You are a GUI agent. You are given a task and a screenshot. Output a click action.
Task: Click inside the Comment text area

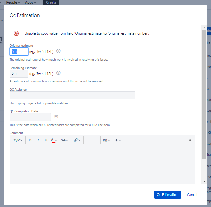tap(102, 165)
